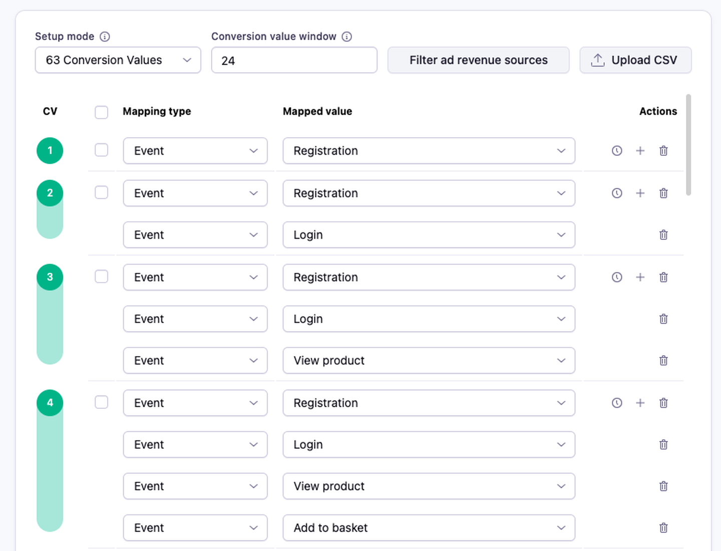
Task: Toggle the select-all checkbox in header
Action: coord(102,112)
